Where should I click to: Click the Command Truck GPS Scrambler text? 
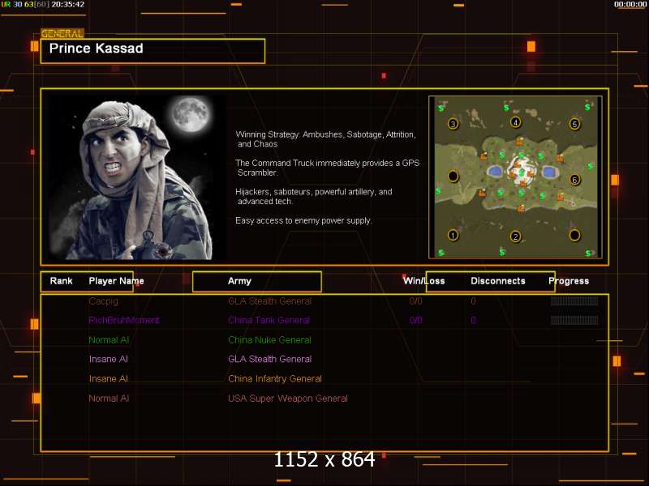click(328, 168)
